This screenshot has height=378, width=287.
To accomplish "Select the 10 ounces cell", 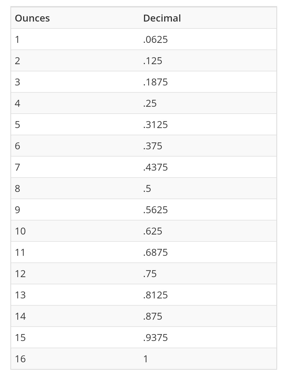I will coord(20,231).
